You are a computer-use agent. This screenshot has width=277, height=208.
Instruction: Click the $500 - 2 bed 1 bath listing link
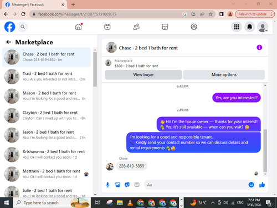coord(136,66)
